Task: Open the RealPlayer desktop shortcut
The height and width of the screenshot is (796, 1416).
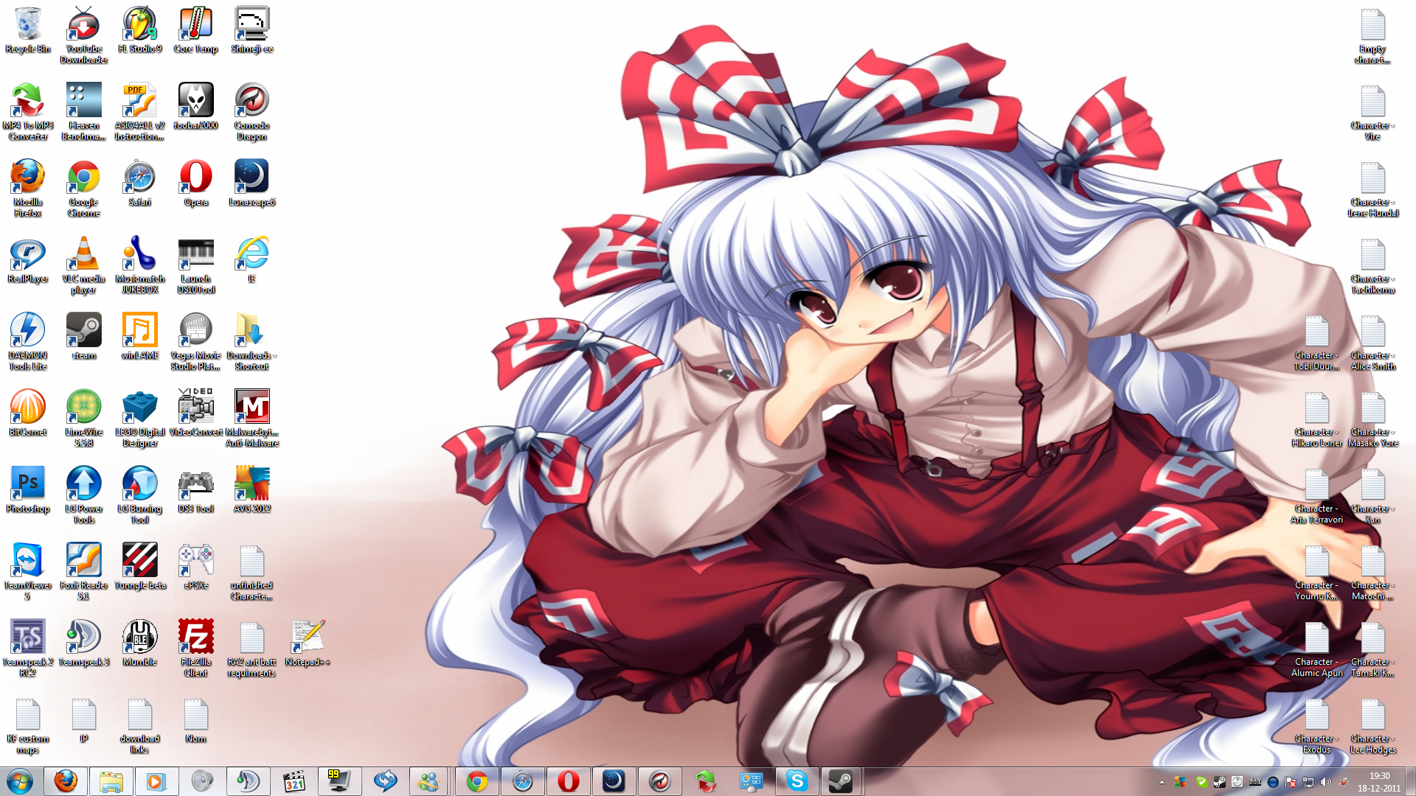Action: (28, 260)
